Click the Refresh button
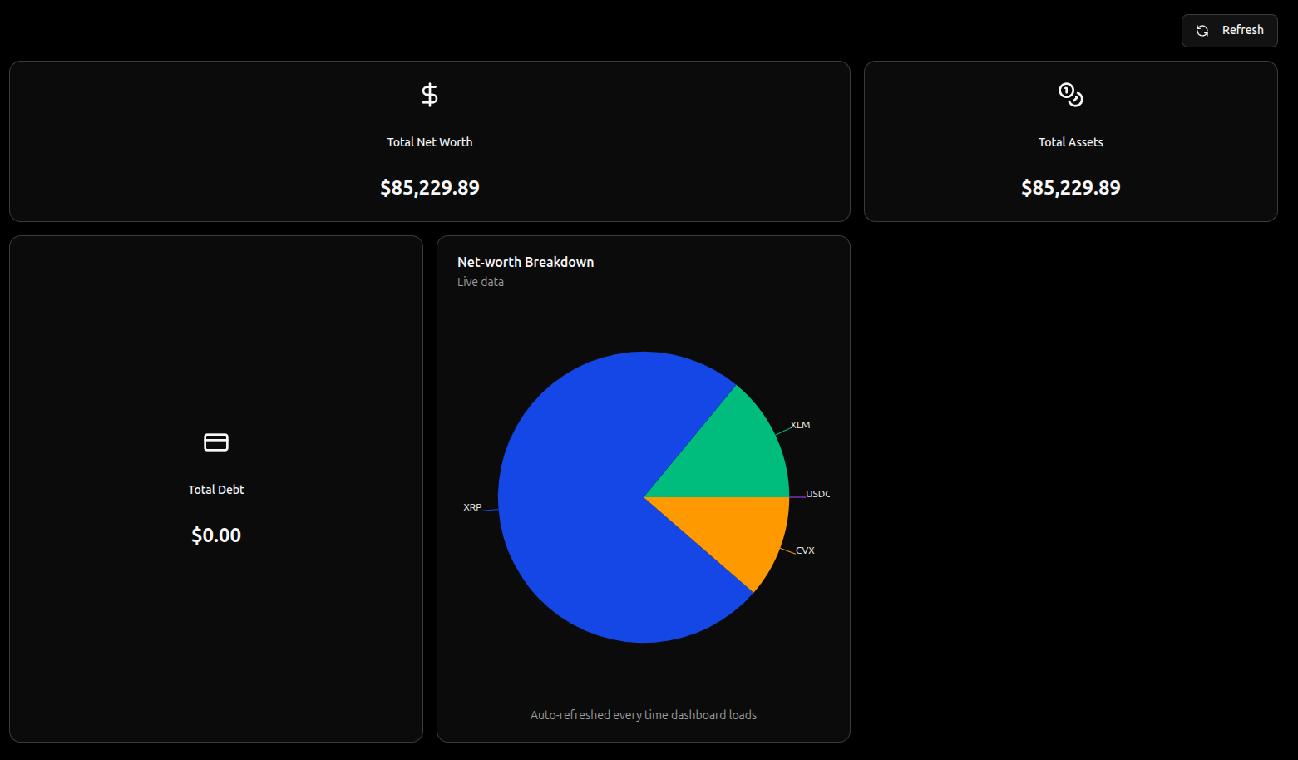The height and width of the screenshot is (760, 1298). coord(1229,31)
